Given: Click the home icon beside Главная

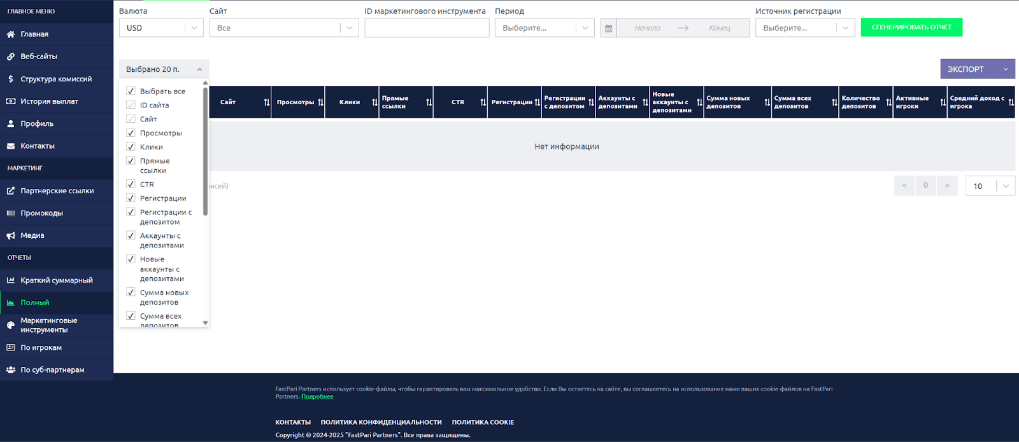Looking at the screenshot, I should tap(11, 34).
